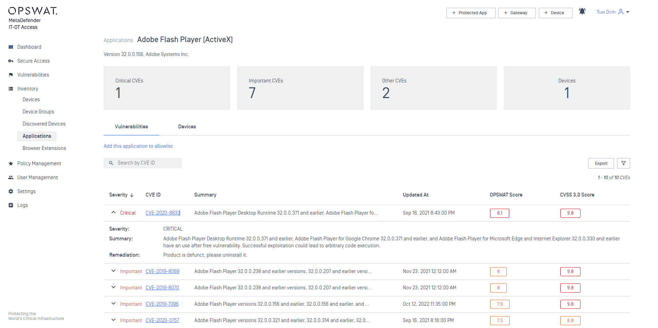Click '1 - 10 of 10 CVEs' text

[614, 177]
